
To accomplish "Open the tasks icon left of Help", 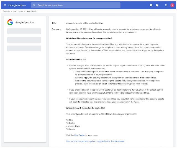I will coord(151,5).
